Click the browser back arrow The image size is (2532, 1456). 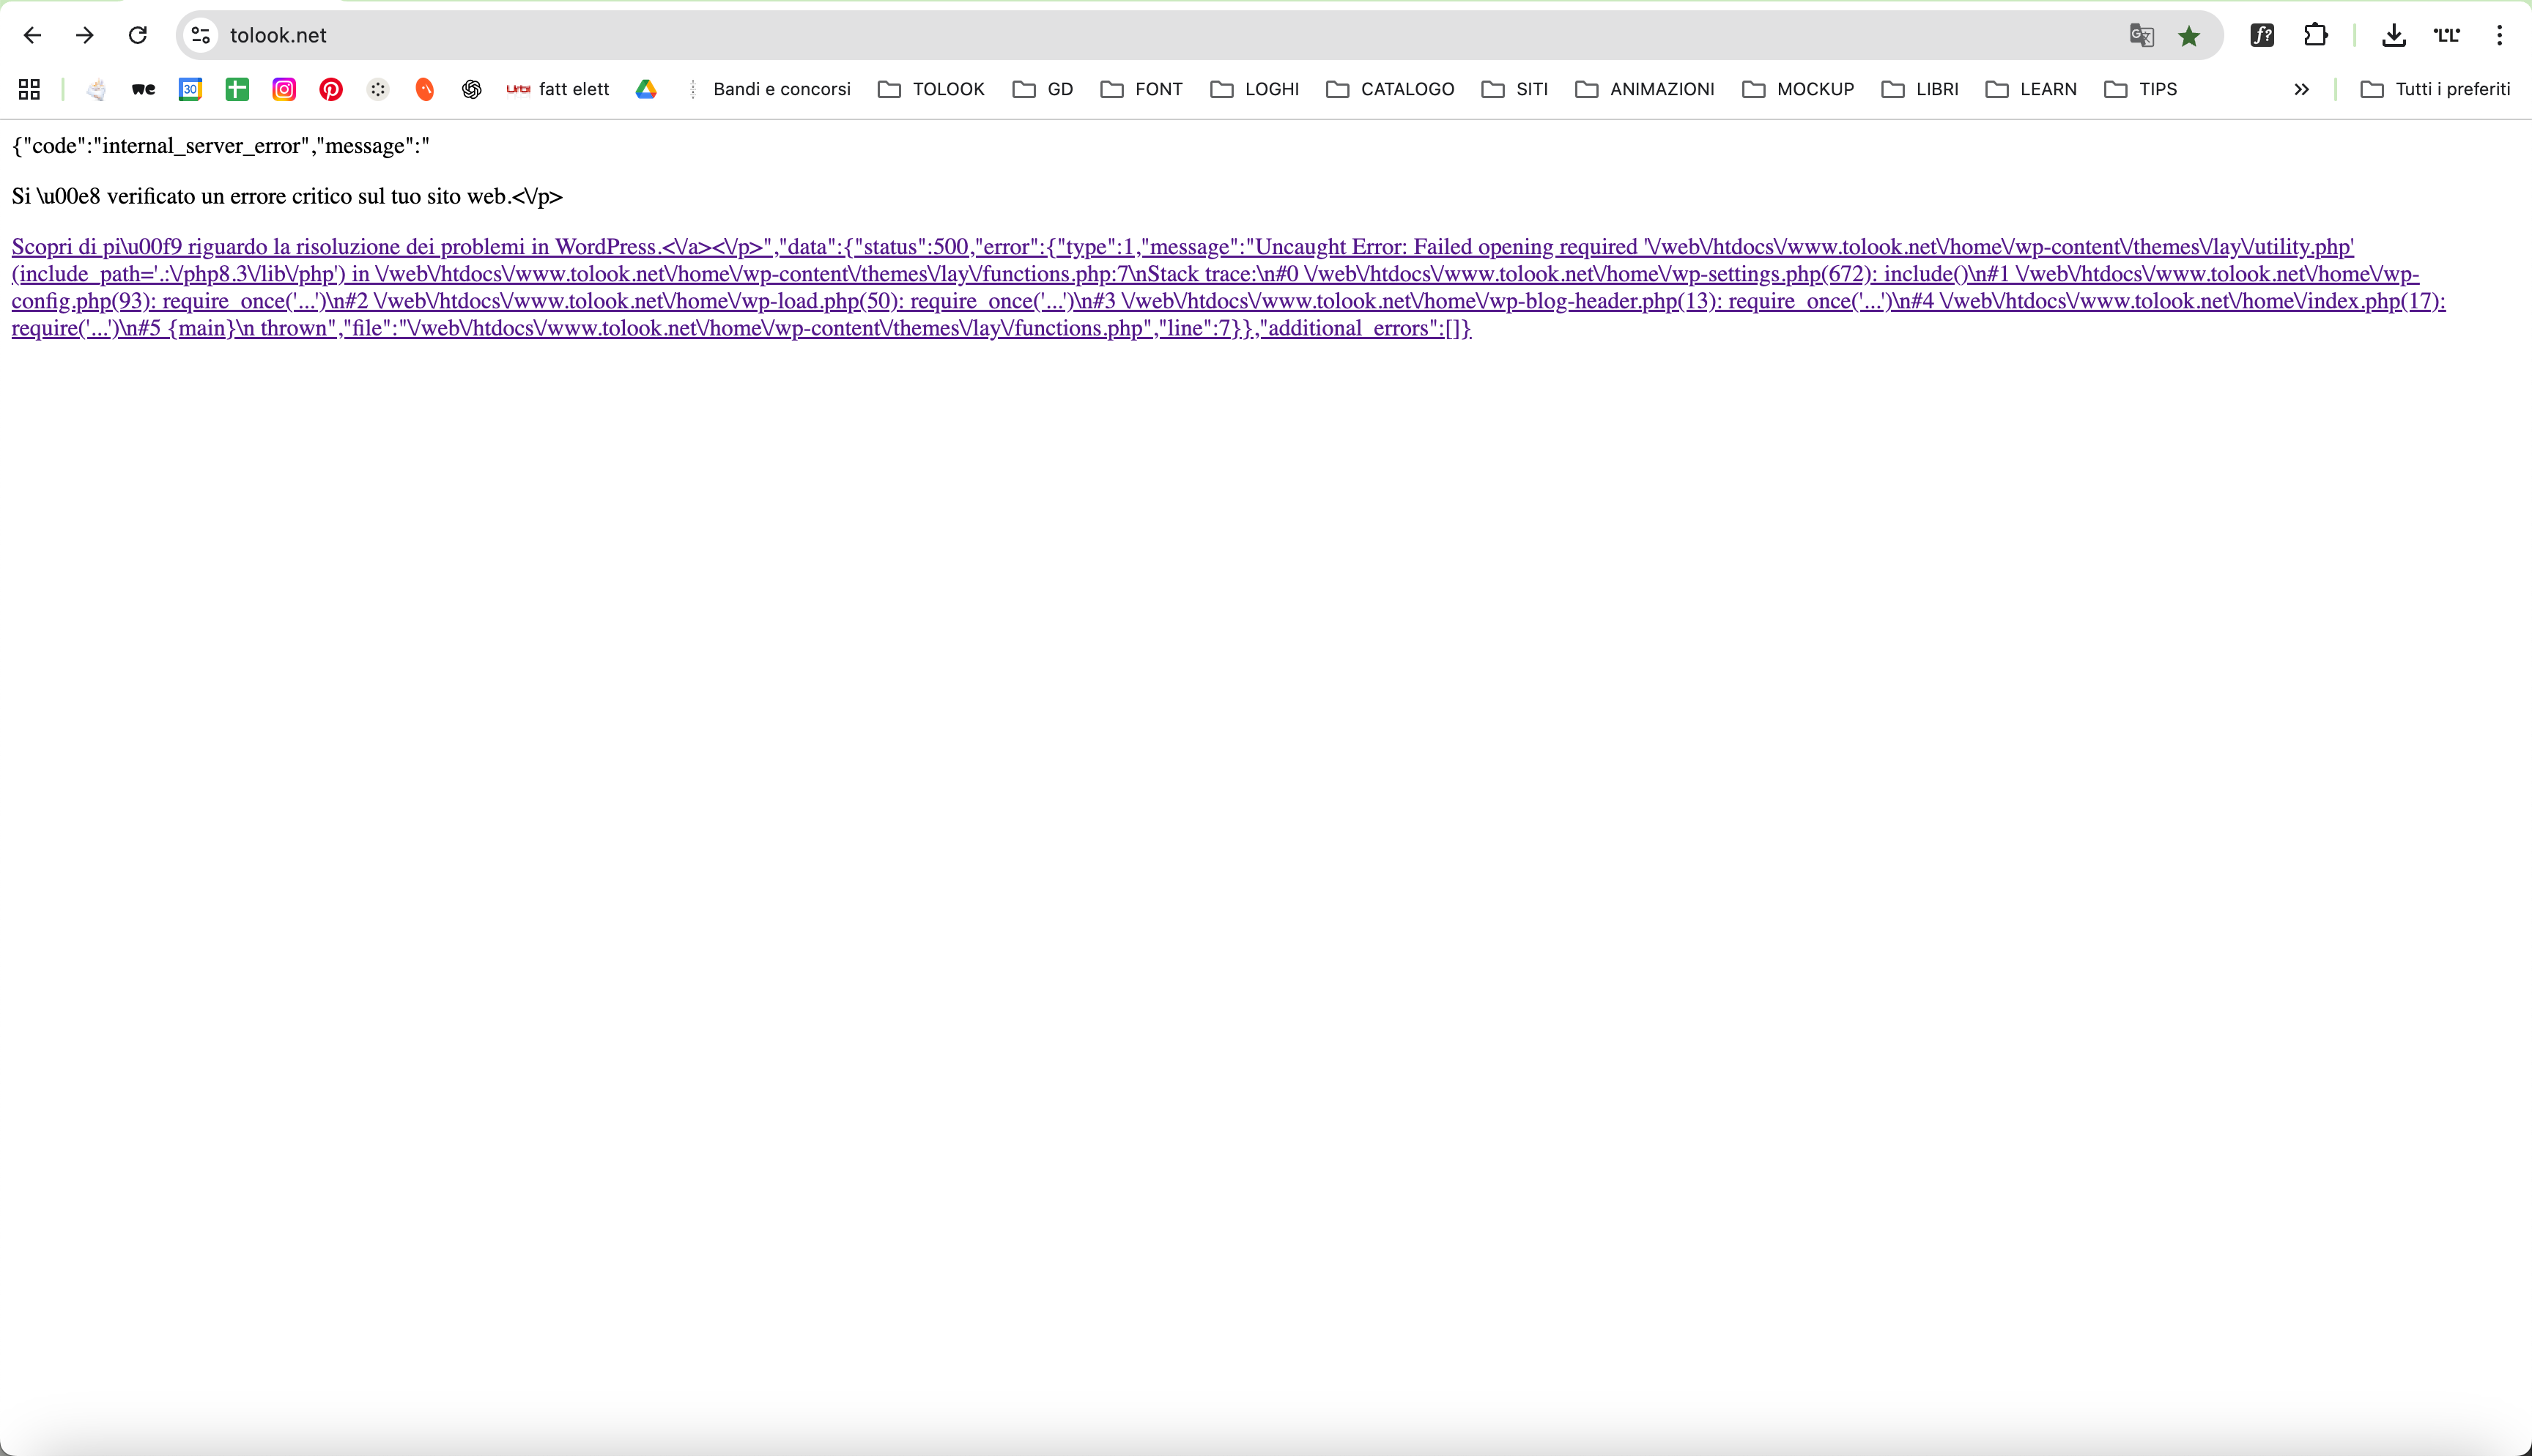32,35
